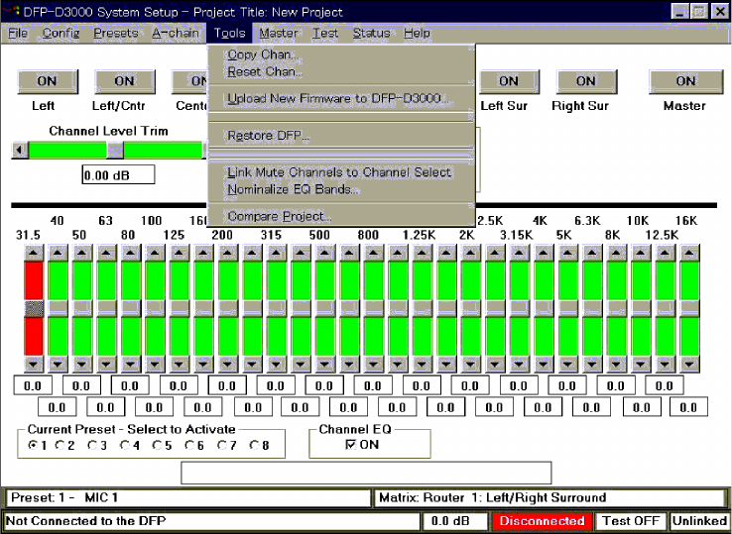732x534 pixels.
Task: Click the Channel Level Trim slider thumb
Action: 115,150
